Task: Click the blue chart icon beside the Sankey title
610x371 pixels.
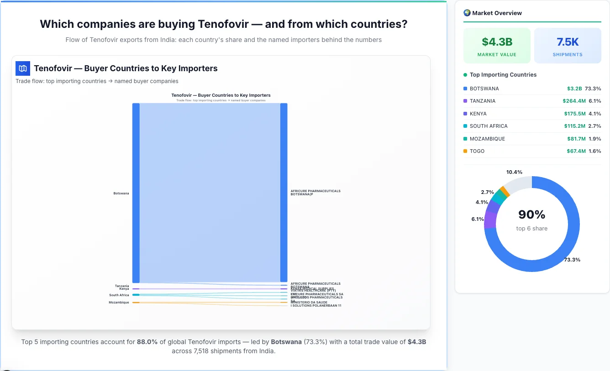Action: 22,68
